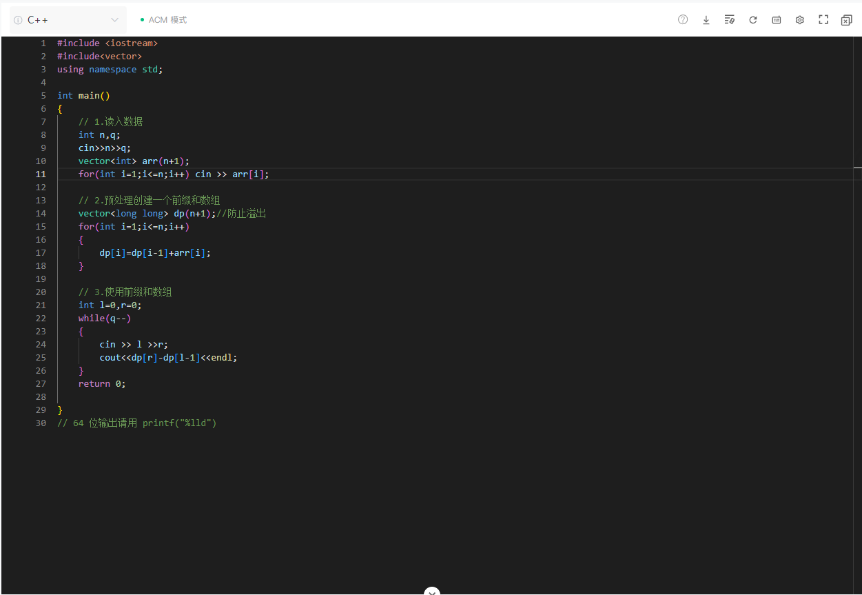Click the "dp[i]=dp[i-1]+arr[i];" line
The image size is (862, 595).
pos(155,253)
